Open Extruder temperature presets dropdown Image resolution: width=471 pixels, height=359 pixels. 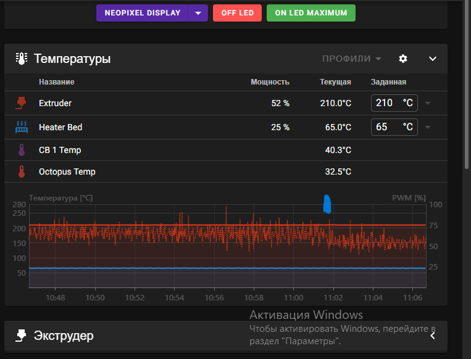(x=427, y=103)
